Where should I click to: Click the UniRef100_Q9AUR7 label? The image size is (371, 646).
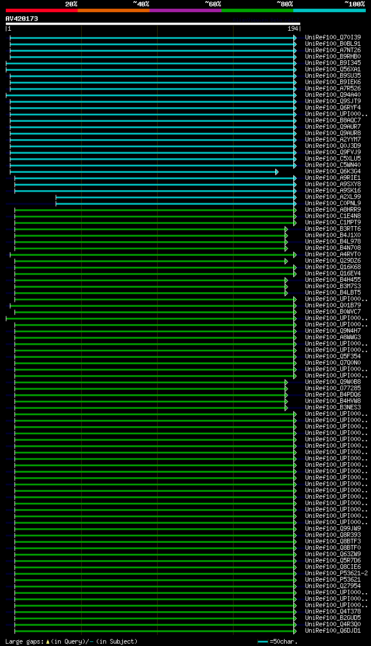[333, 127]
